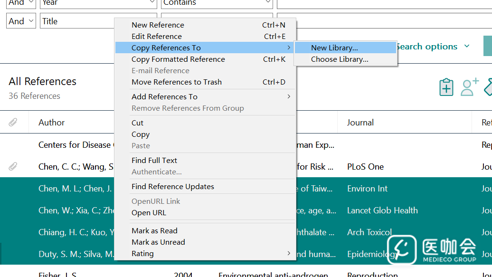This screenshot has width=492, height=277.
Task: Expand the Search options chevron
Action: [x=466, y=47]
